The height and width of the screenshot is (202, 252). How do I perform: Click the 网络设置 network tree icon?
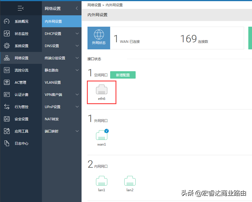click(x=7, y=58)
